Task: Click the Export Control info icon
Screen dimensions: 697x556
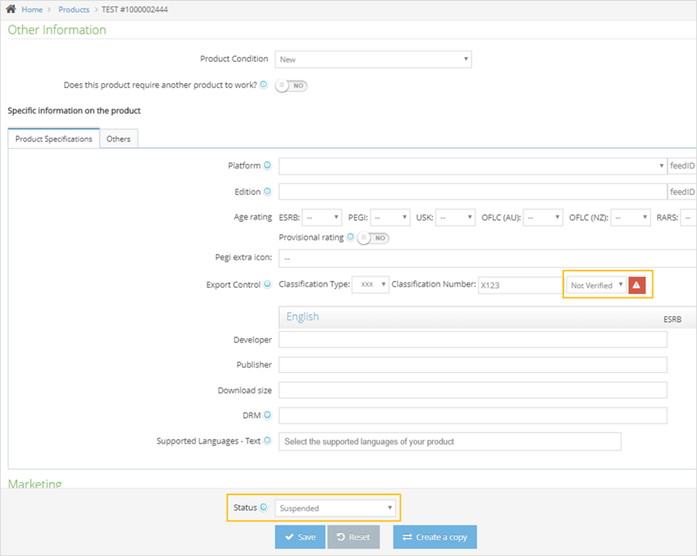Action: [268, 284]
